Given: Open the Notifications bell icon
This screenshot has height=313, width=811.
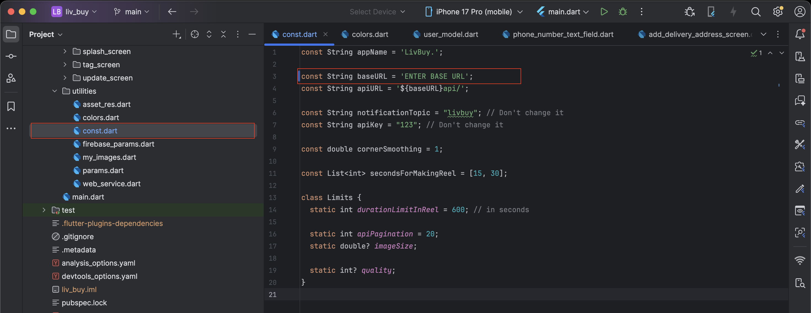Looking at the screenshot, I should 800,34.
